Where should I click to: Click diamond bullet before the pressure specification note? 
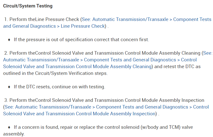tap(9, 40)
